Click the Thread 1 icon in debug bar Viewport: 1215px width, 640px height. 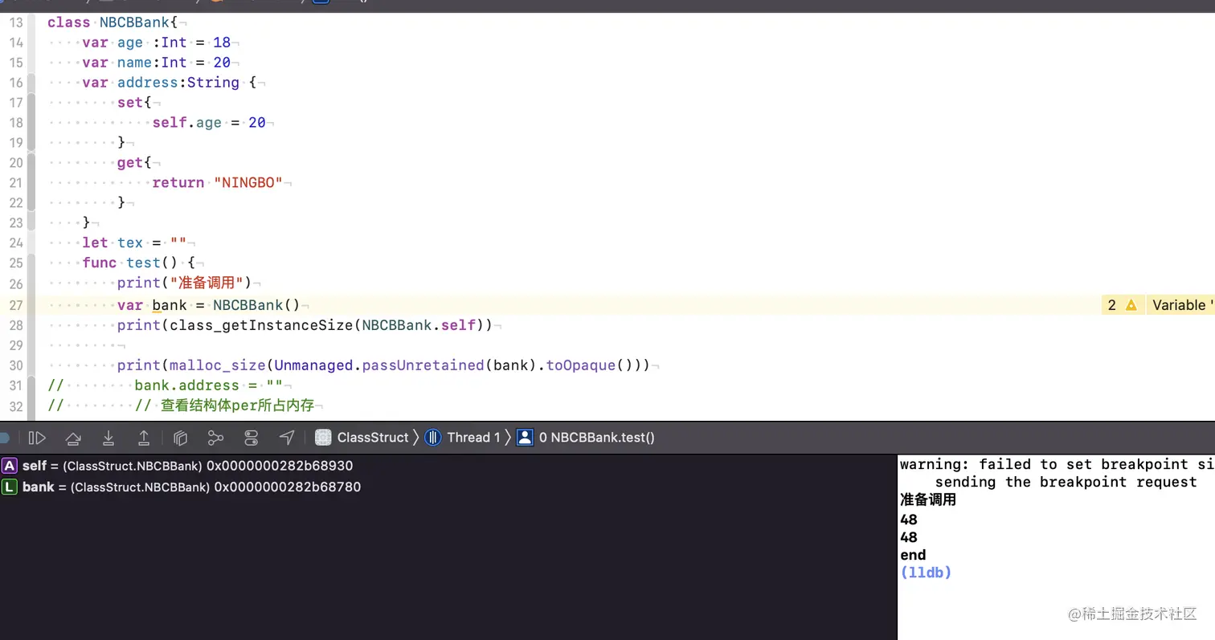433,438
